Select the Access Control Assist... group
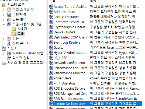145x109 pixels. click(x=70, y=6)
